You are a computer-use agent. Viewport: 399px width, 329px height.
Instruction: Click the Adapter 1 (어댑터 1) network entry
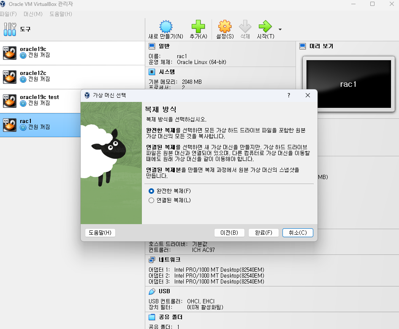pos(206,270)
